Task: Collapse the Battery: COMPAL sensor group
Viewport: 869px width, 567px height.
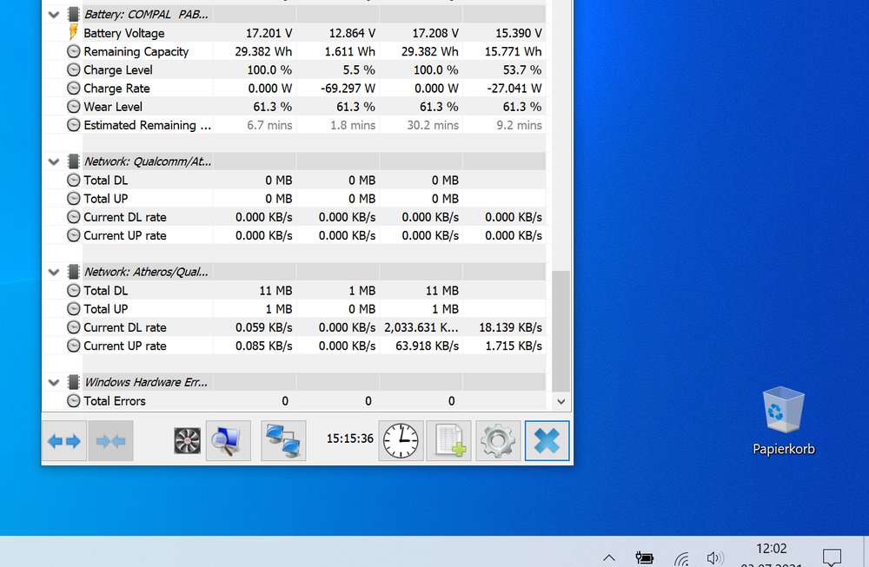Action: [54, 15]
